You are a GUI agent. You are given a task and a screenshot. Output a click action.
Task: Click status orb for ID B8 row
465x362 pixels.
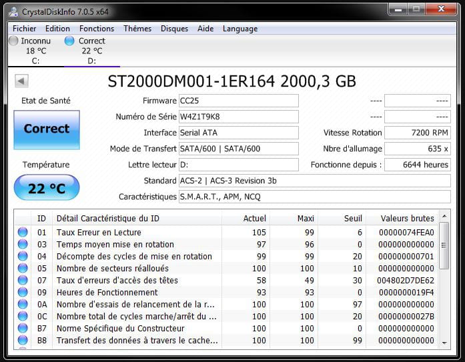pos(23,341)
